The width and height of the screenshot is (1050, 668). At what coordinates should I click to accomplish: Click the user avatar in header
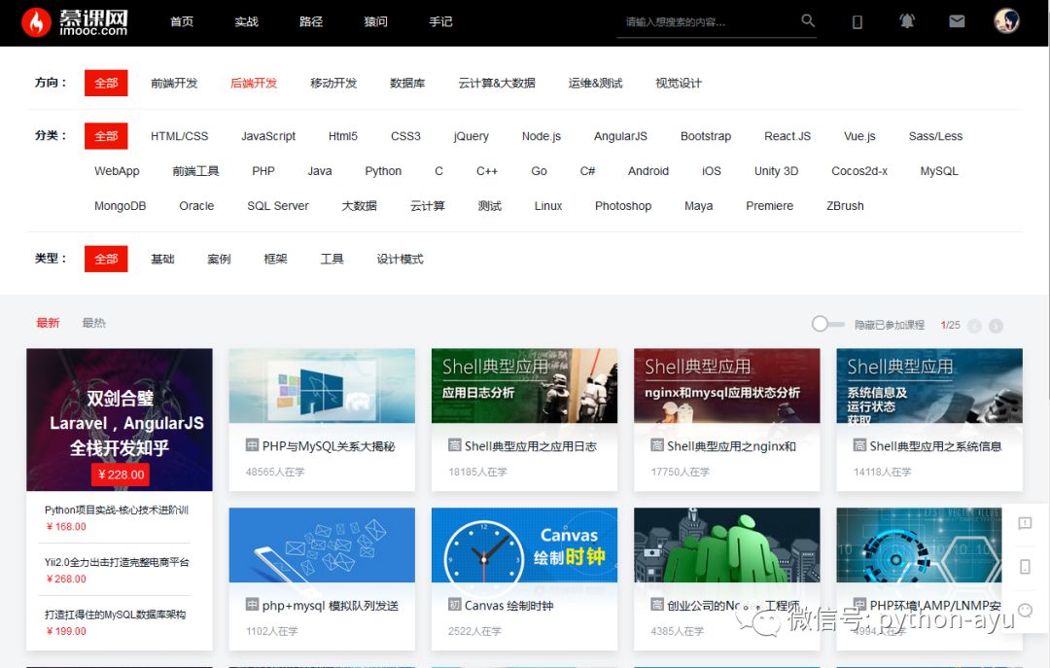coord(1006,20)
